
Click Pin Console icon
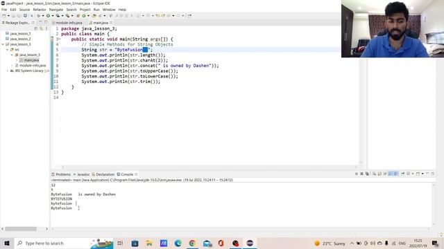click(x=402, y=174)
